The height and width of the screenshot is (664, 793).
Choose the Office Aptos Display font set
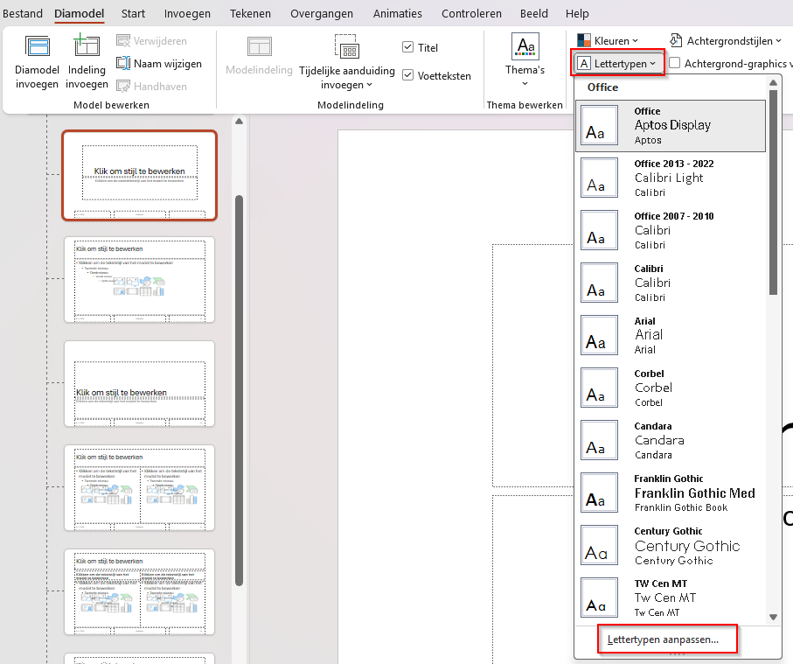point(671,125)
